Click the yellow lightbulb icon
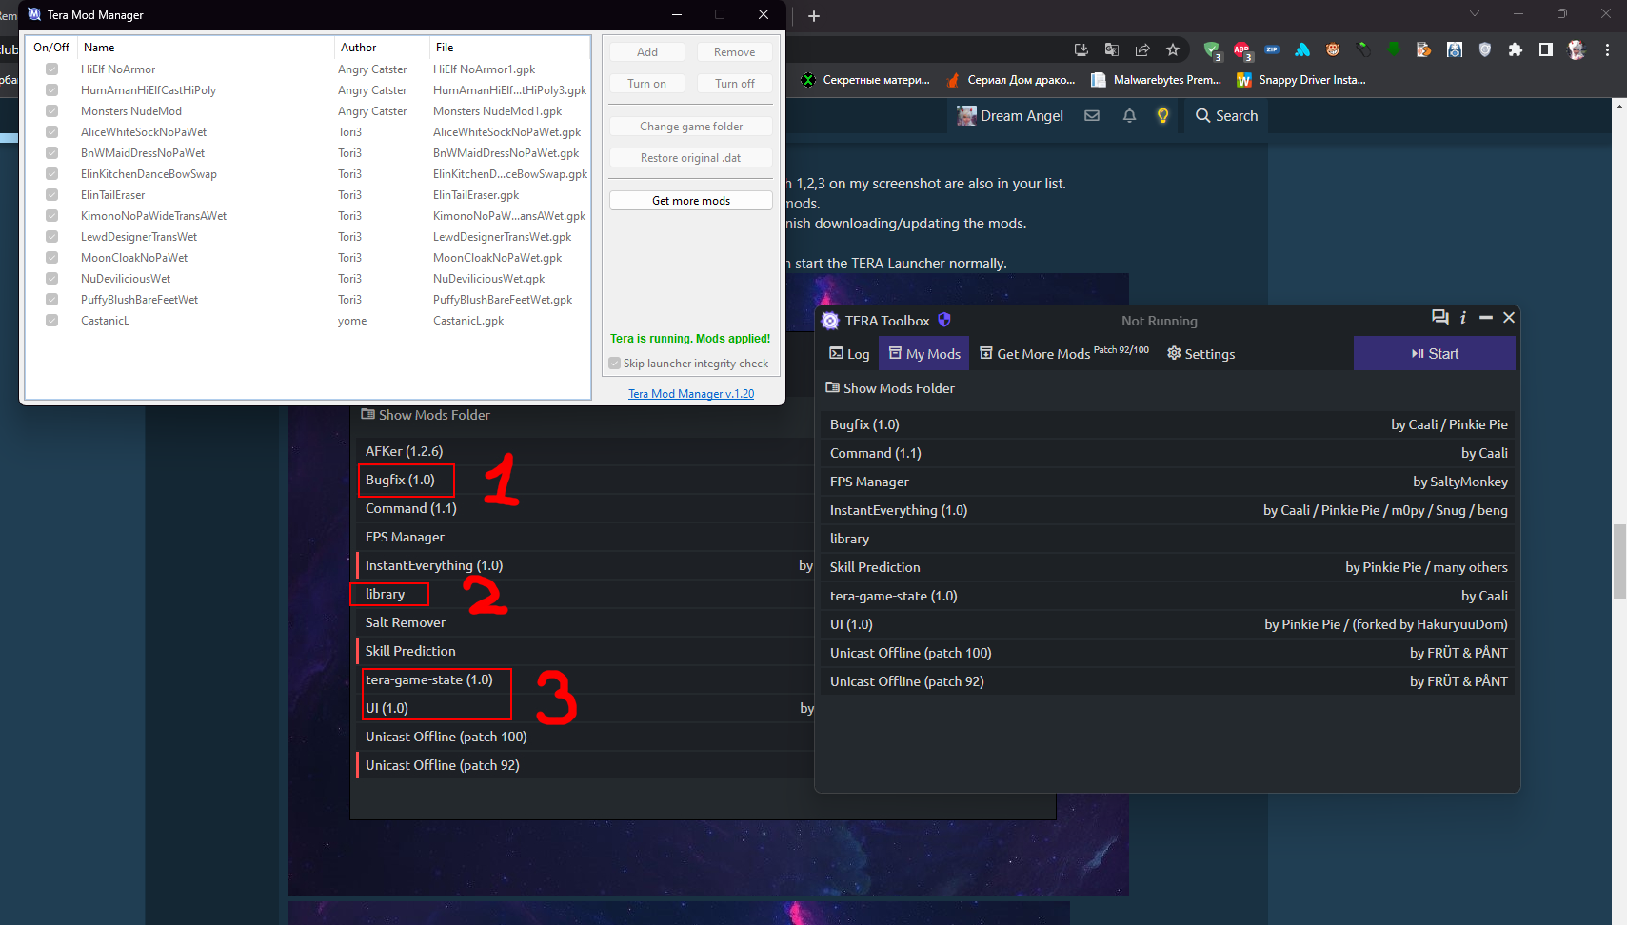This screenshot has width=1627, height=925. point(1162,116)
